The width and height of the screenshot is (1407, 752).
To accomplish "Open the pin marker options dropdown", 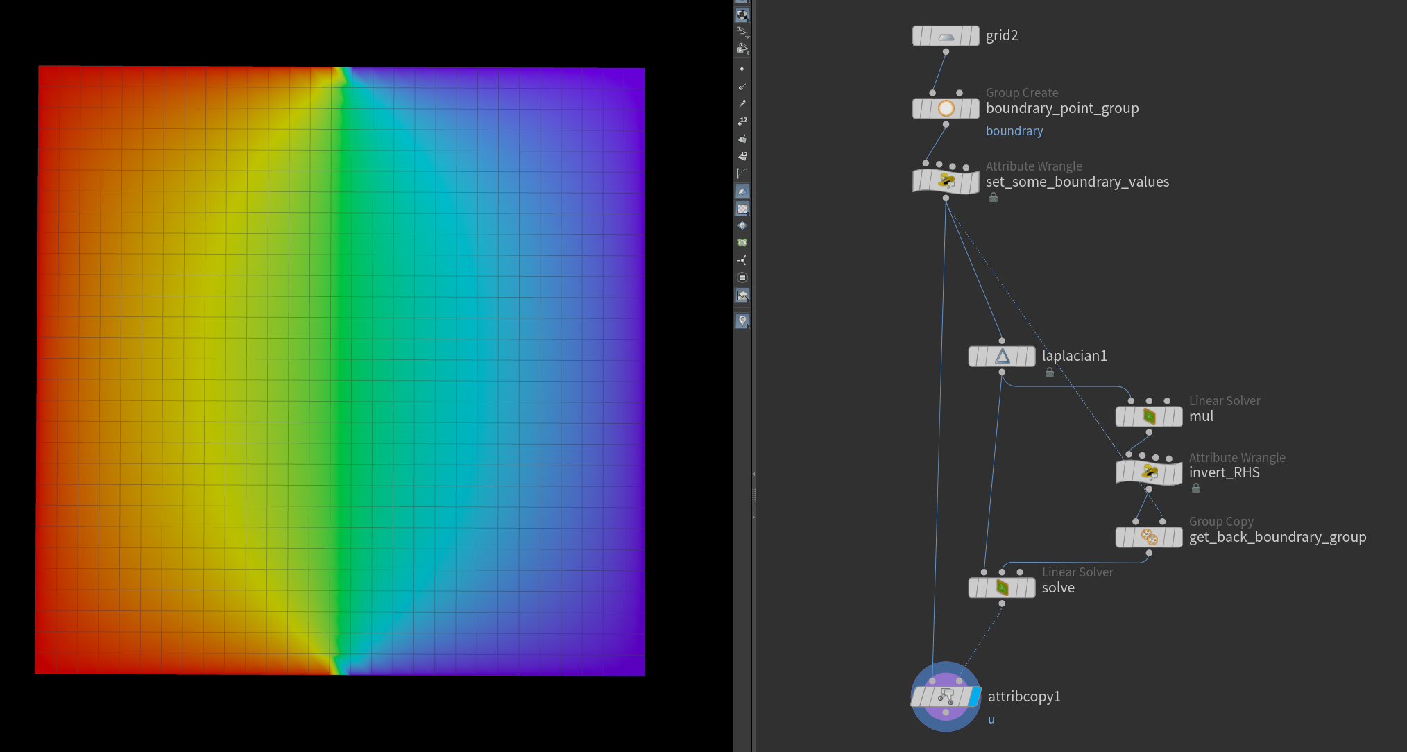I will [742, 321].
